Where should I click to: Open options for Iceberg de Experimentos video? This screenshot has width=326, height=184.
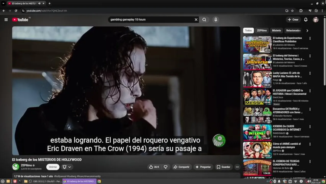pyautogui.click(x=310, y=38)
